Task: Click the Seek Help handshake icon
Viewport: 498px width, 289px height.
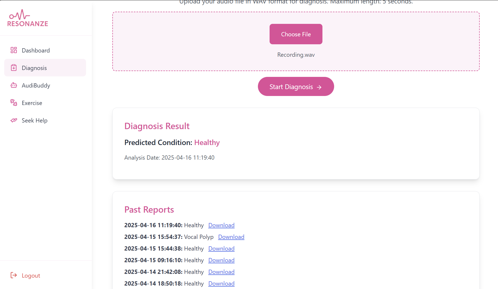Action: [14, 120]
